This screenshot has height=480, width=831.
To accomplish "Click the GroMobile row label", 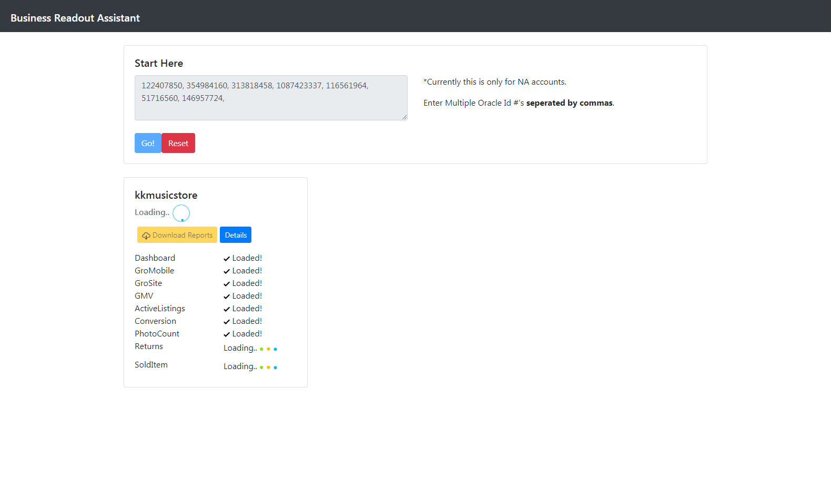I will point(154,270).
